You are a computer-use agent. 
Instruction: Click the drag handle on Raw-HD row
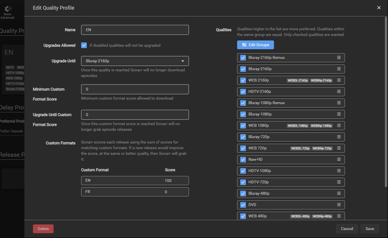[339, 159]
